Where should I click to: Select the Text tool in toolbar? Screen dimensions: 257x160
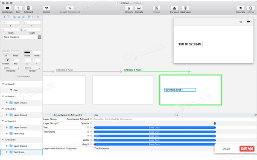[x=18, y=8]
